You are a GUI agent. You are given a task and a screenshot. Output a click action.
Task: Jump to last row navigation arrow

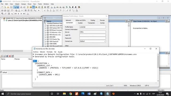tap(24, 14)
